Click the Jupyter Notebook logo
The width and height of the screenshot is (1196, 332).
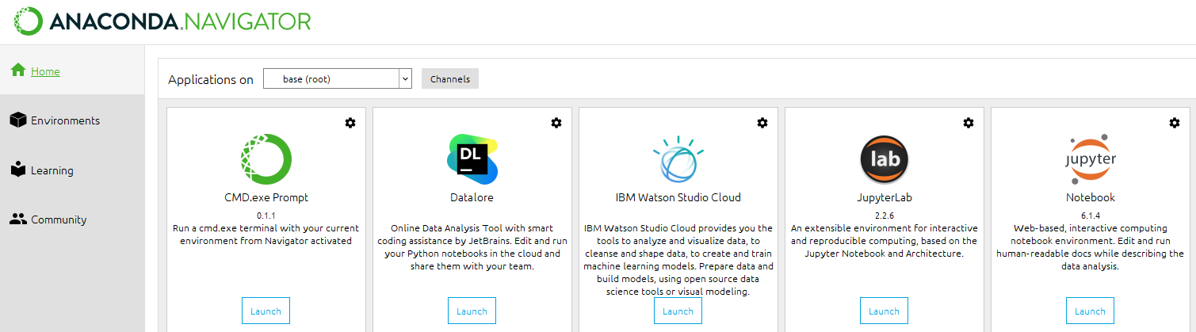(1091, 158)
